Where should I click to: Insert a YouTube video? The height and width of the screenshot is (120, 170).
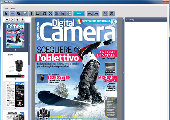tap(56, 14)
